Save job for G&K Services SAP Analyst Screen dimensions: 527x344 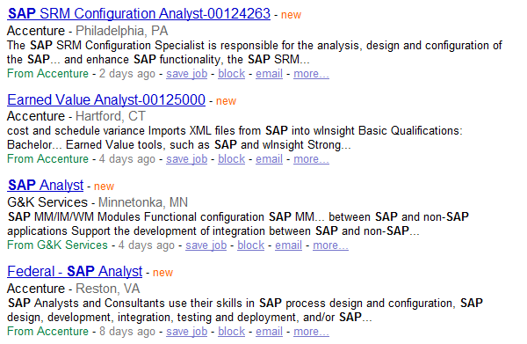(x=206, y=245)
